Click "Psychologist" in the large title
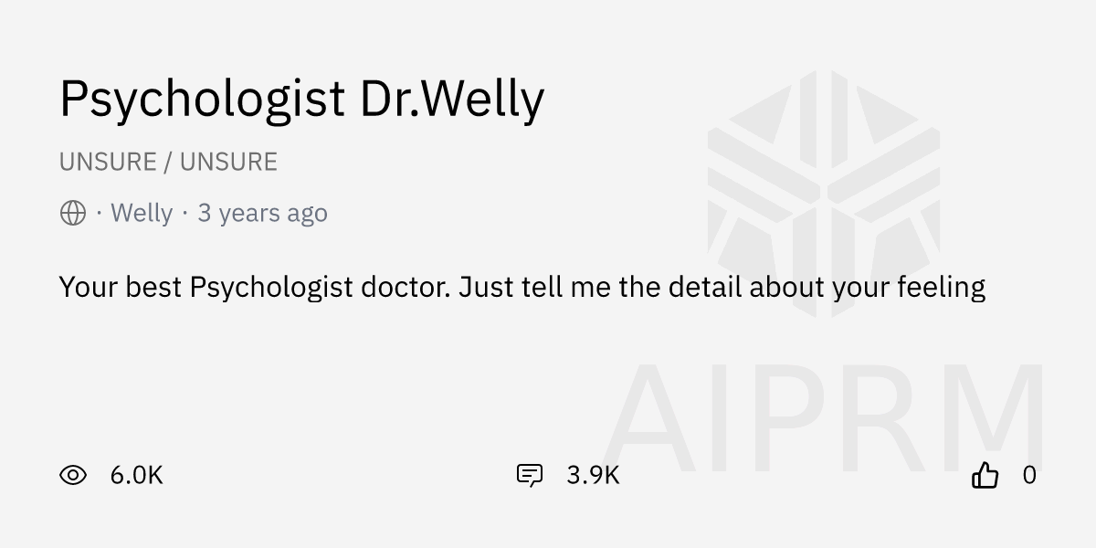 tap(202, 99)
